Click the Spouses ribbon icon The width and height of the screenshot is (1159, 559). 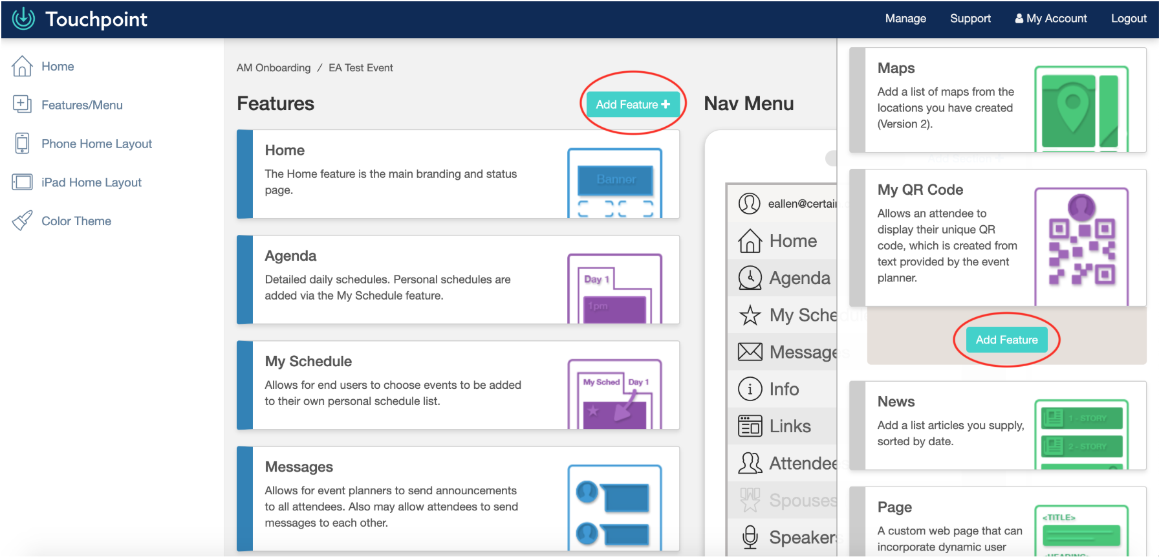[750, 500]
